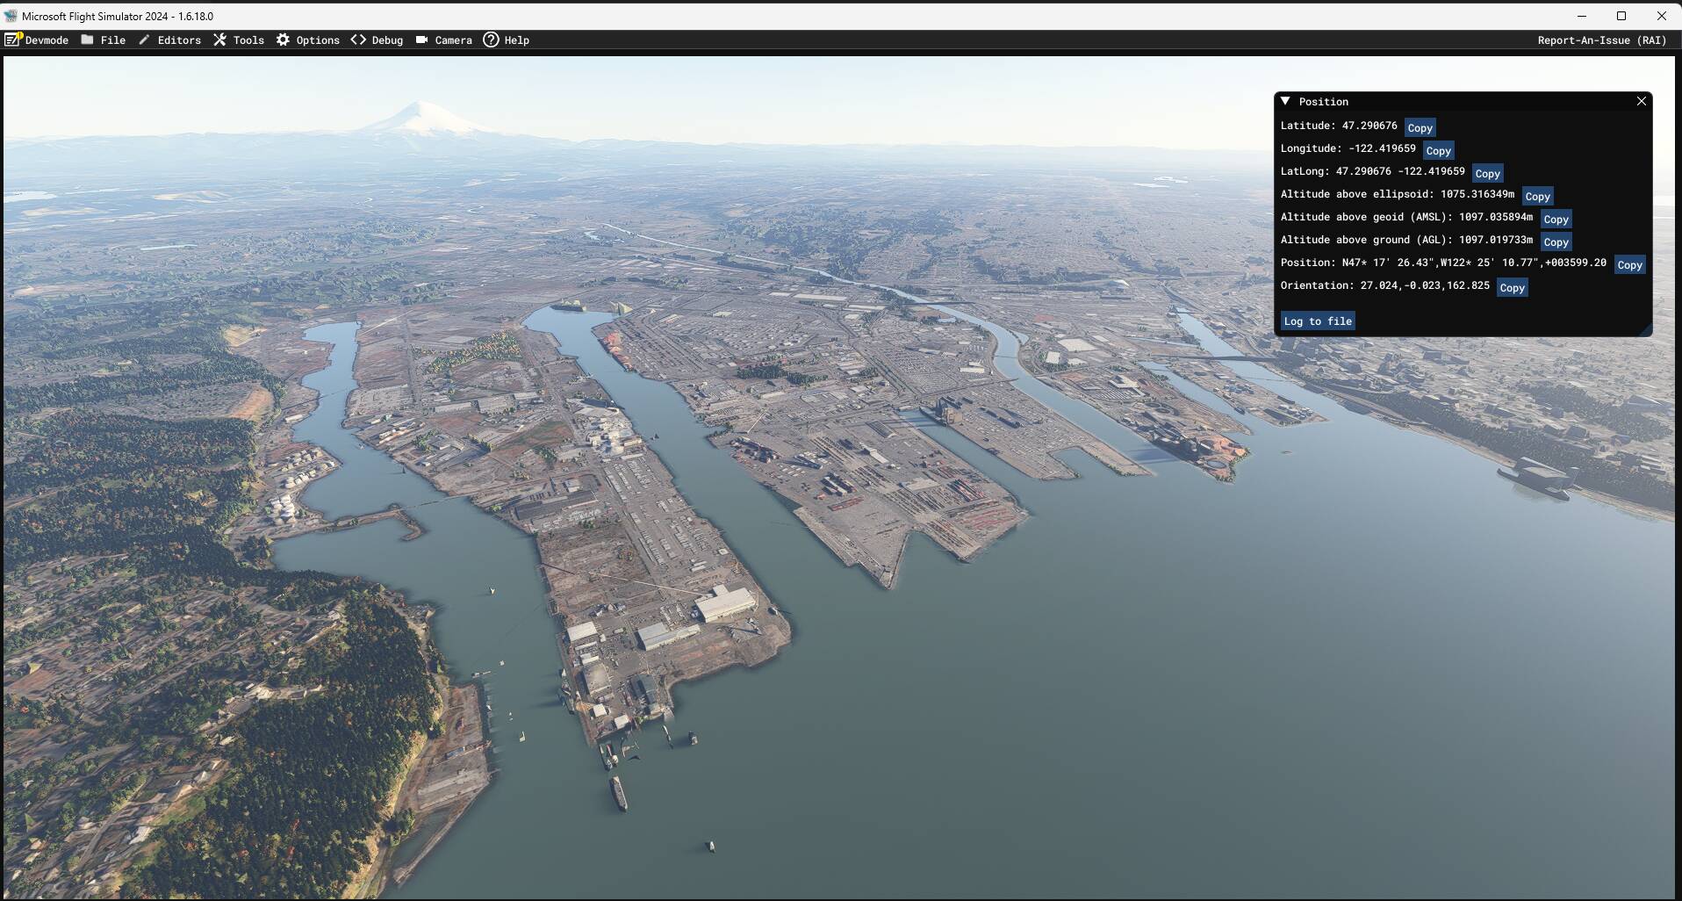Open the Editors menu

(179, 40)
